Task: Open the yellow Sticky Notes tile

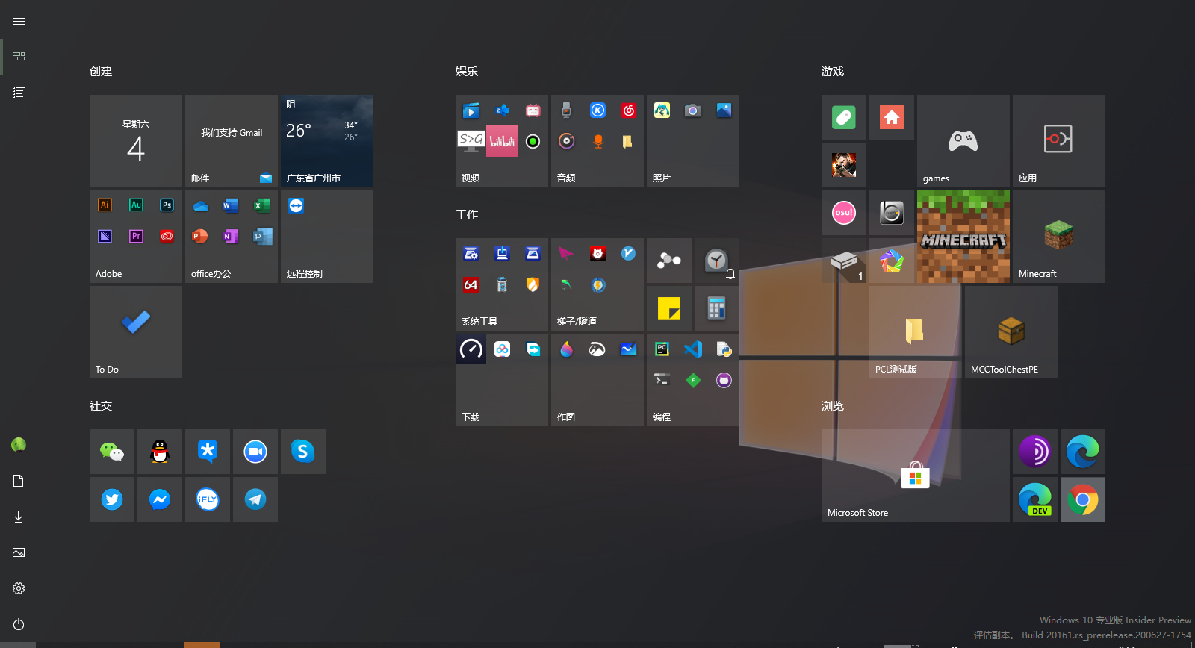Action: coord(669,308)
